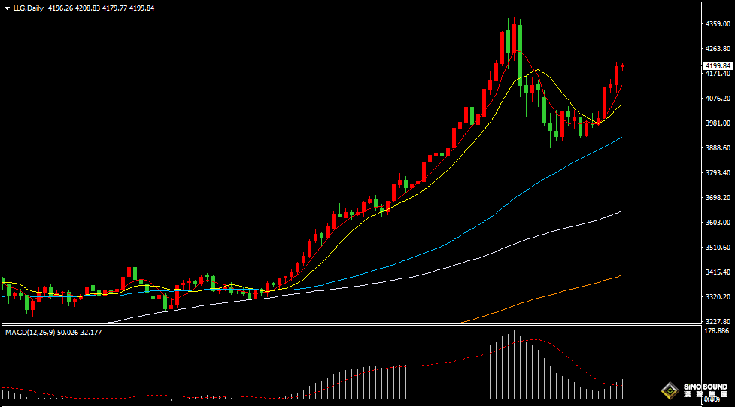Click the SINO SOUND brand text
Viewport: 735px width, 407px height.
pos(705,387)
